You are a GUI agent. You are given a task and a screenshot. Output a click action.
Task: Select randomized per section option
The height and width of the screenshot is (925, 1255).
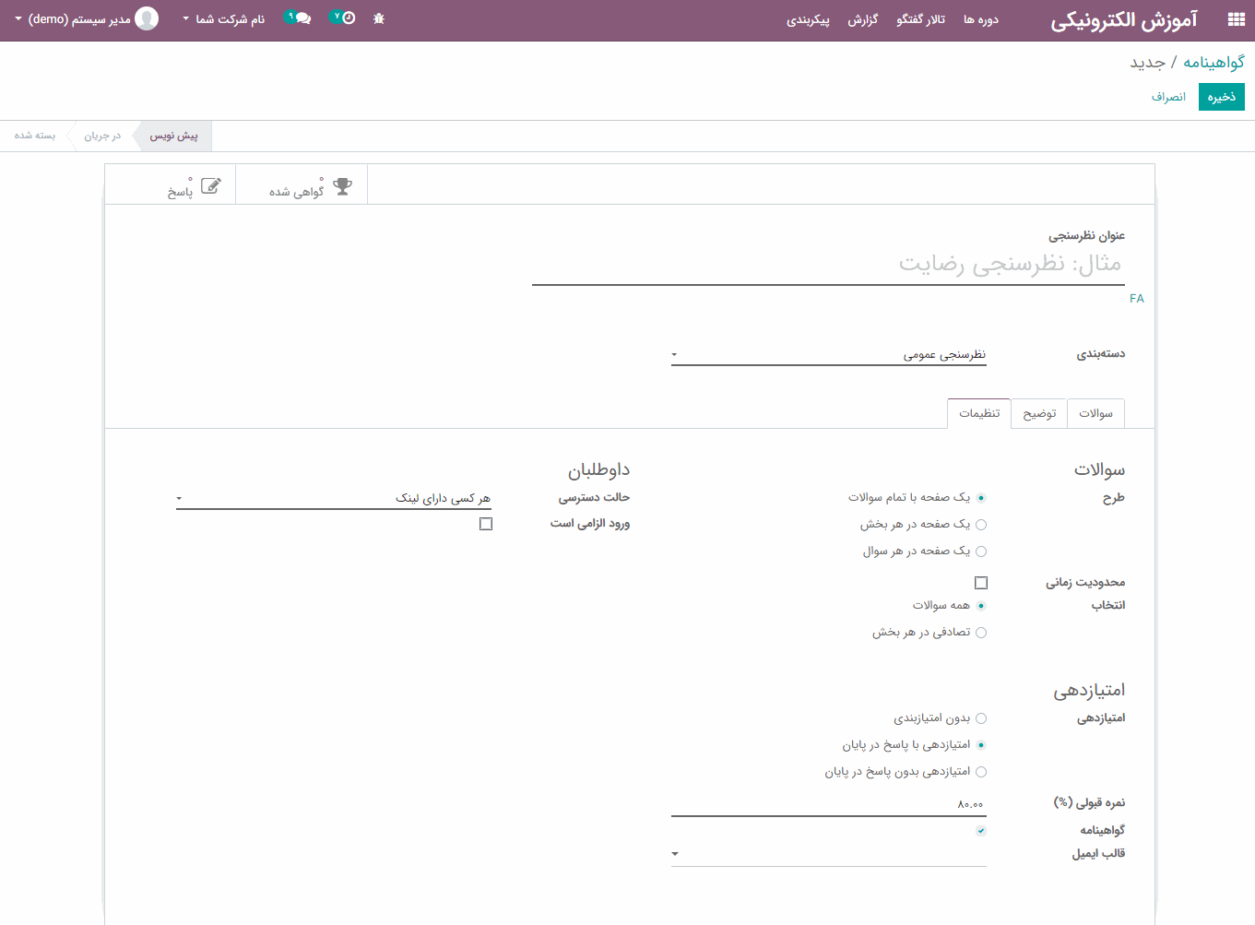coord(981,633)
